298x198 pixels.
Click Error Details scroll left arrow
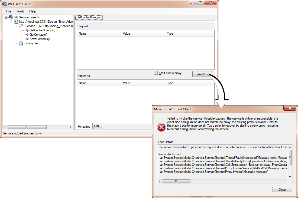(160, 181)
